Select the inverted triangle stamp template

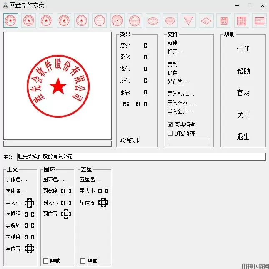[x=188, y=21]
